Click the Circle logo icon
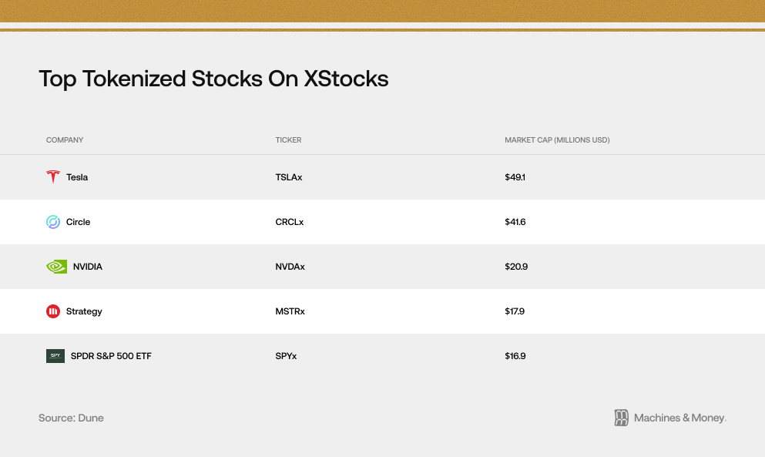 [x=52, y=222]
